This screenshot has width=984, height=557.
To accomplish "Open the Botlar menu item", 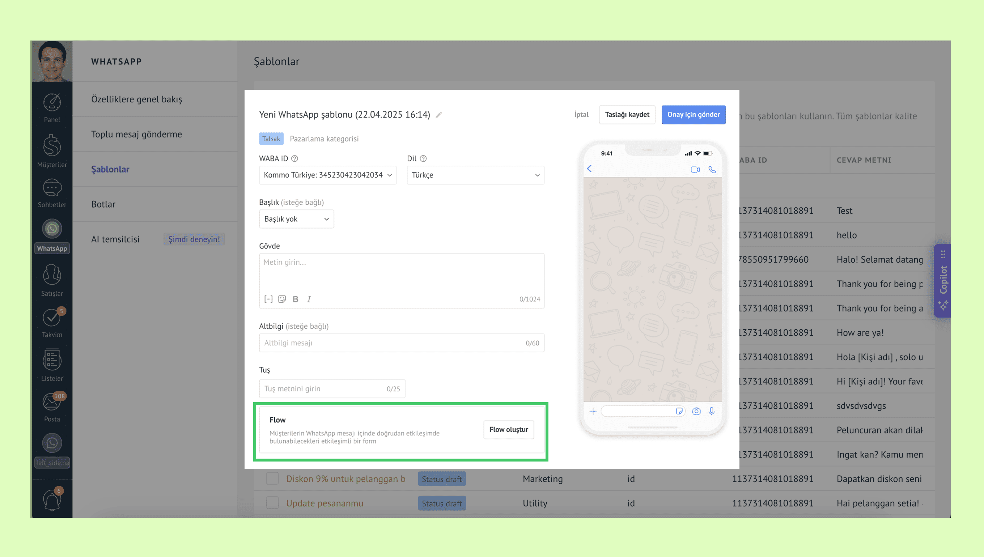I will click(x=103, y=204).
